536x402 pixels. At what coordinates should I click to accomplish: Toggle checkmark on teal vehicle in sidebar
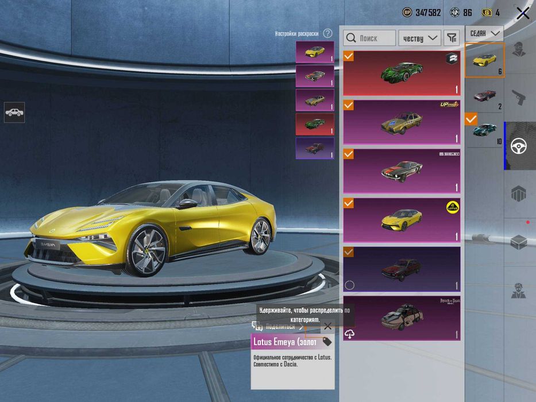tap(471, 119)
